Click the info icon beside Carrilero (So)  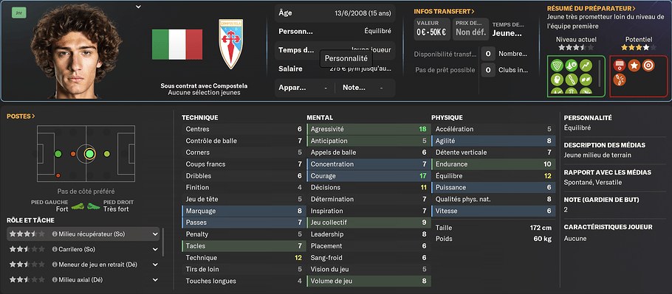pos(55,249)
